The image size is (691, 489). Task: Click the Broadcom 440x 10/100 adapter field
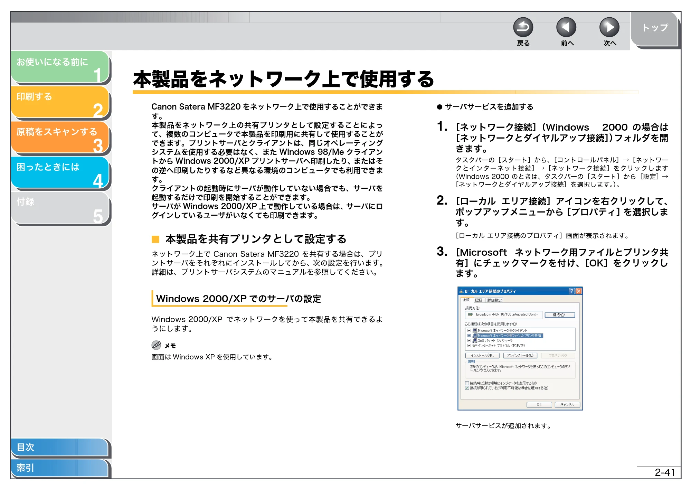[503, 314]
